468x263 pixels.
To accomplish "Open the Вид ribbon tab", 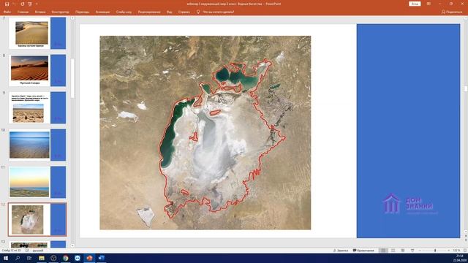I will [169, 12].
